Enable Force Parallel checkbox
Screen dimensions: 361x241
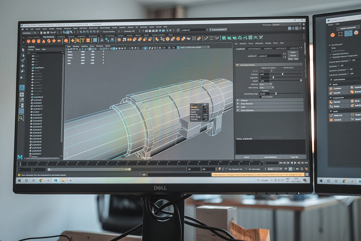[260, 97]
